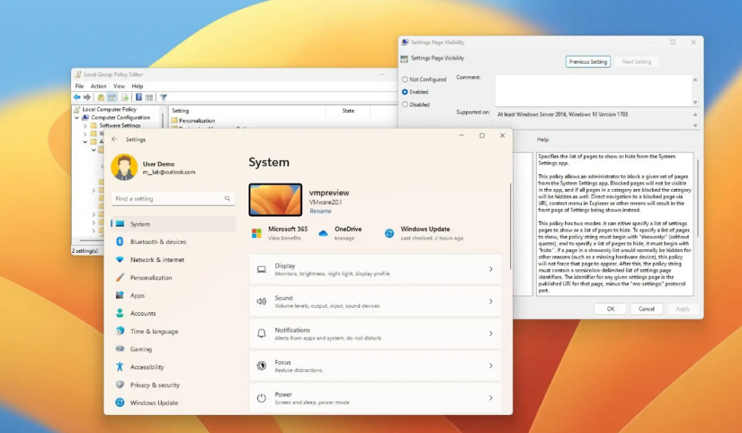
Task: Click the Settings back arrow
Action: [x=114, y=140]
